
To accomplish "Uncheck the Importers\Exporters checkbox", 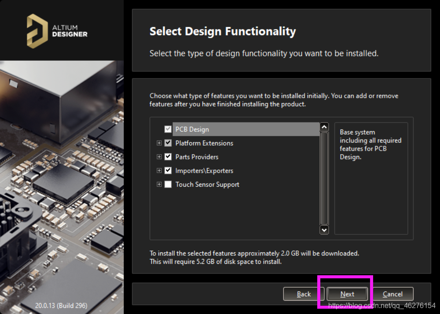I will pos(168,170).
